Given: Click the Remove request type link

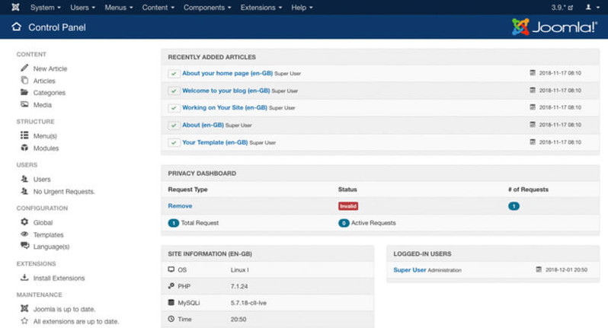Looking at the screenshot, I should (180, 206).
